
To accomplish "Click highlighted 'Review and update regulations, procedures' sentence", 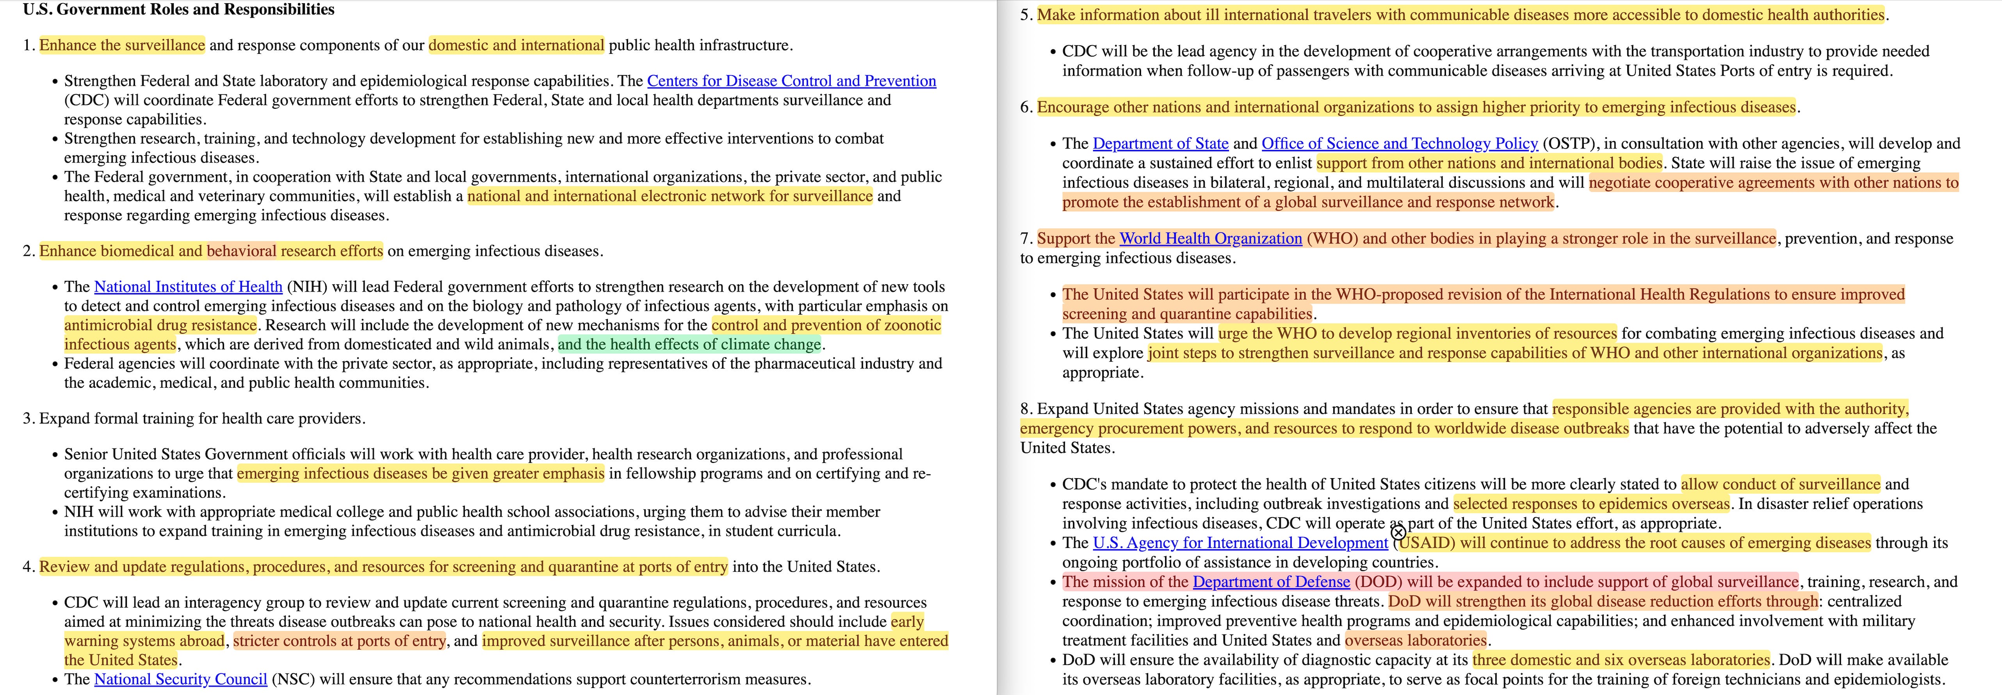I will (x=384, y=567).
